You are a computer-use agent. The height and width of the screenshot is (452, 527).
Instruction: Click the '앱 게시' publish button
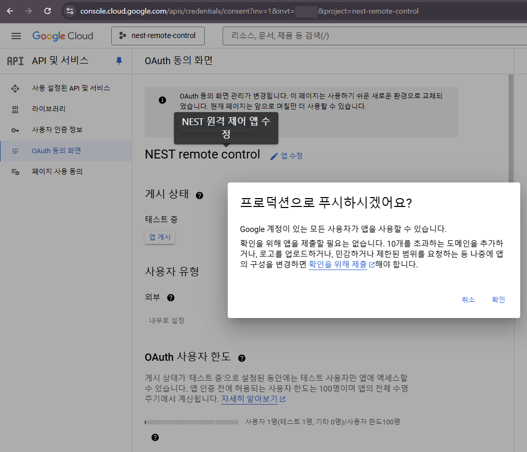160,237
